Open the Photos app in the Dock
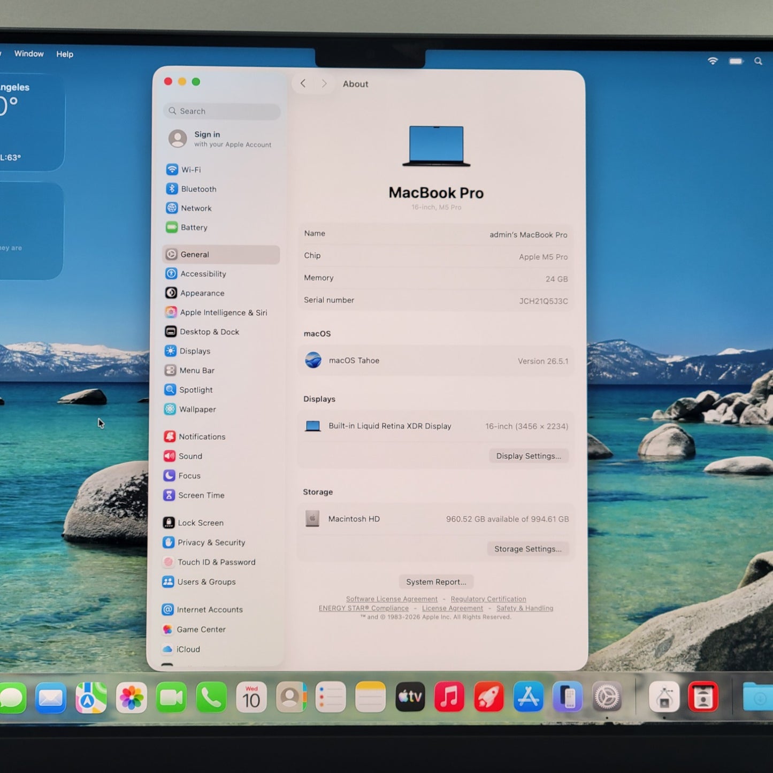 (x=131, y=698)
